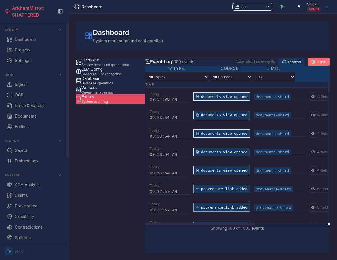Click the ArkhamMirror layered logo icon

(x=7, y=11)
